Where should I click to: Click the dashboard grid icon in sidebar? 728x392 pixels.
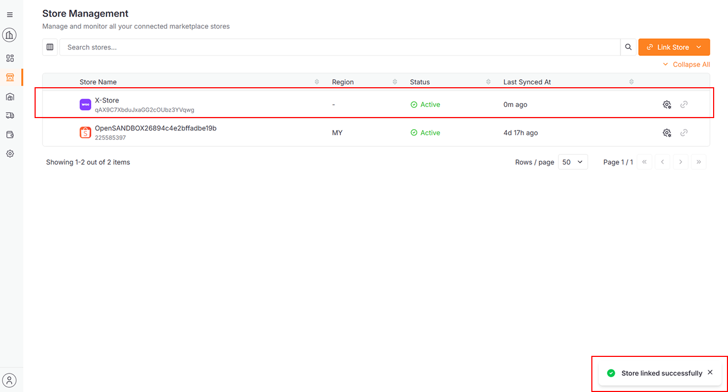coord(10,59)
